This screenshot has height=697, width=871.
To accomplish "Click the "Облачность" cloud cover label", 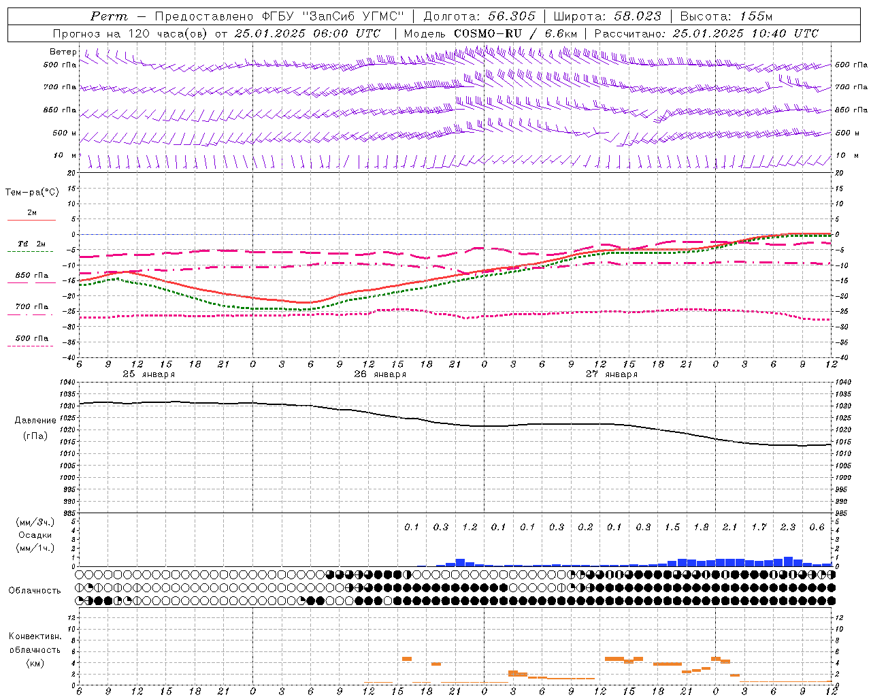I will pyautogui.click(x=35, y=591).
